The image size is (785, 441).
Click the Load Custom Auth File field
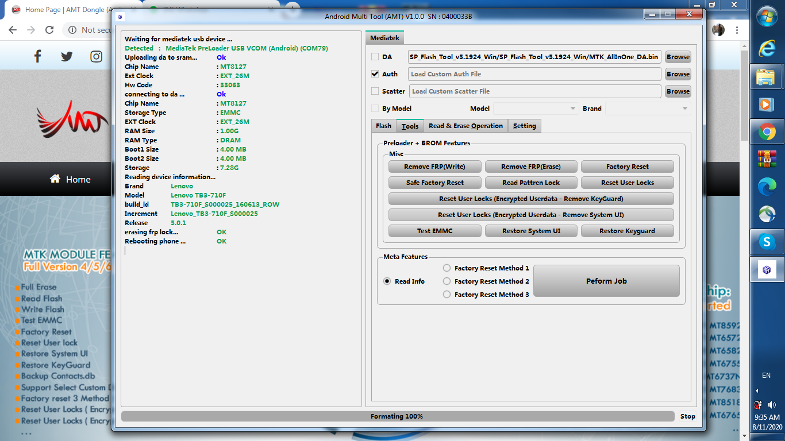pyautogui.click(x=534, y=74)
